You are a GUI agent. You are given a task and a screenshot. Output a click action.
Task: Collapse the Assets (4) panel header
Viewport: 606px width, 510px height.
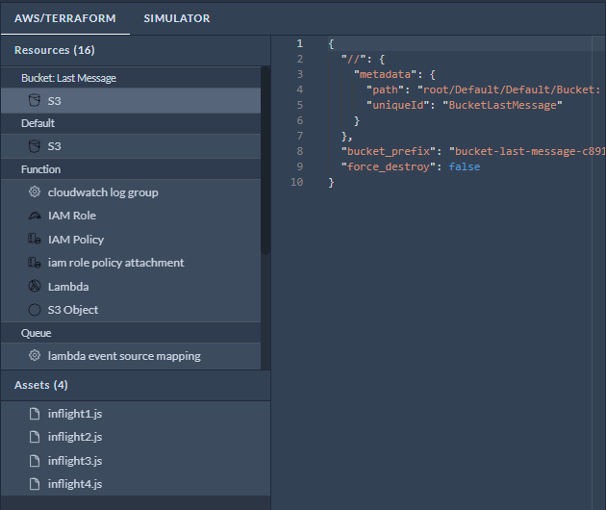click(x=41, y=385)
